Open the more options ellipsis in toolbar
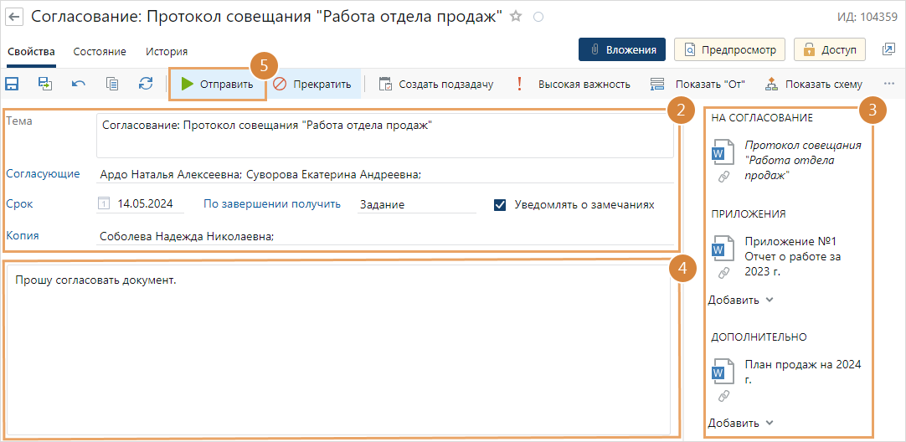The image size is (906, 442). (x=889, y=84)
